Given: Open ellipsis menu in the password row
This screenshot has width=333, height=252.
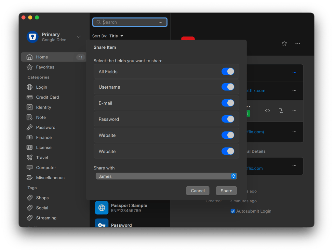Looking at the screenshot, I should point(294,110).
